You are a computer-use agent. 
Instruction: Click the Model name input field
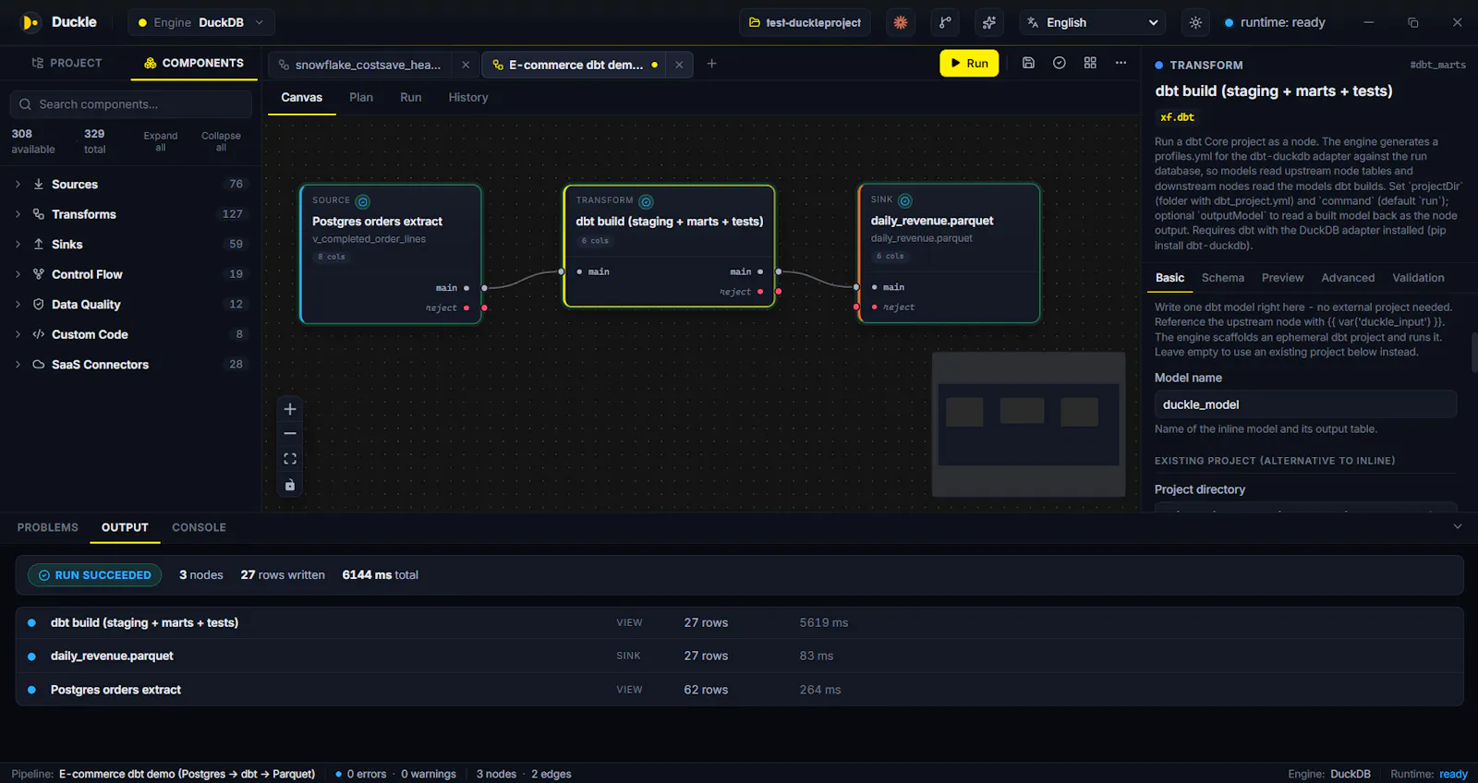(x=1305, y=404)
